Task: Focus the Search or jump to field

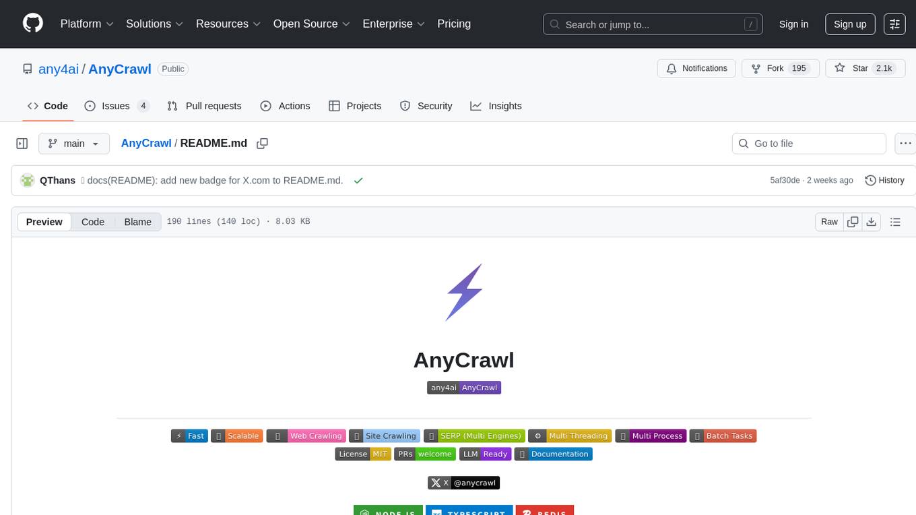Action: pyautogui.click(x=653, y=24)
